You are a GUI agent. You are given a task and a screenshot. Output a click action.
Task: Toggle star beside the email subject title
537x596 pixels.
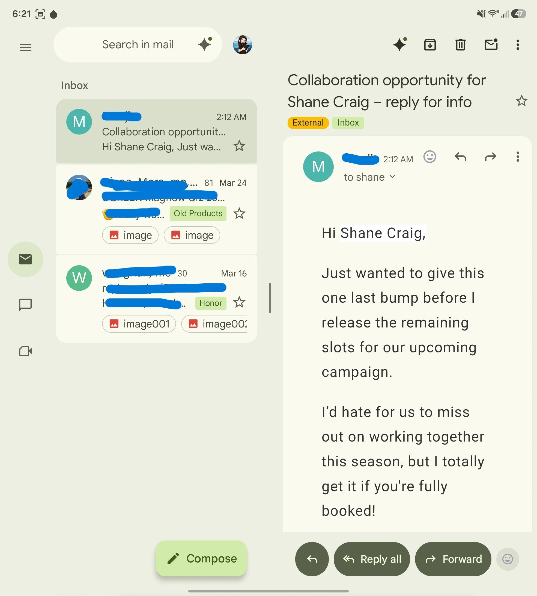pyautogui.click(x=521, y=101)
